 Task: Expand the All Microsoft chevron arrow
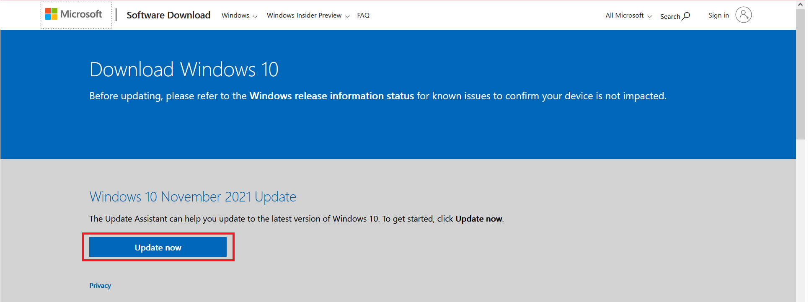point(650,16)
